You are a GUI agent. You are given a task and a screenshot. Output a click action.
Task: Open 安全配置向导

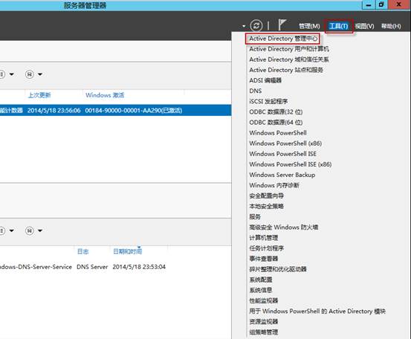pos(266,196)
